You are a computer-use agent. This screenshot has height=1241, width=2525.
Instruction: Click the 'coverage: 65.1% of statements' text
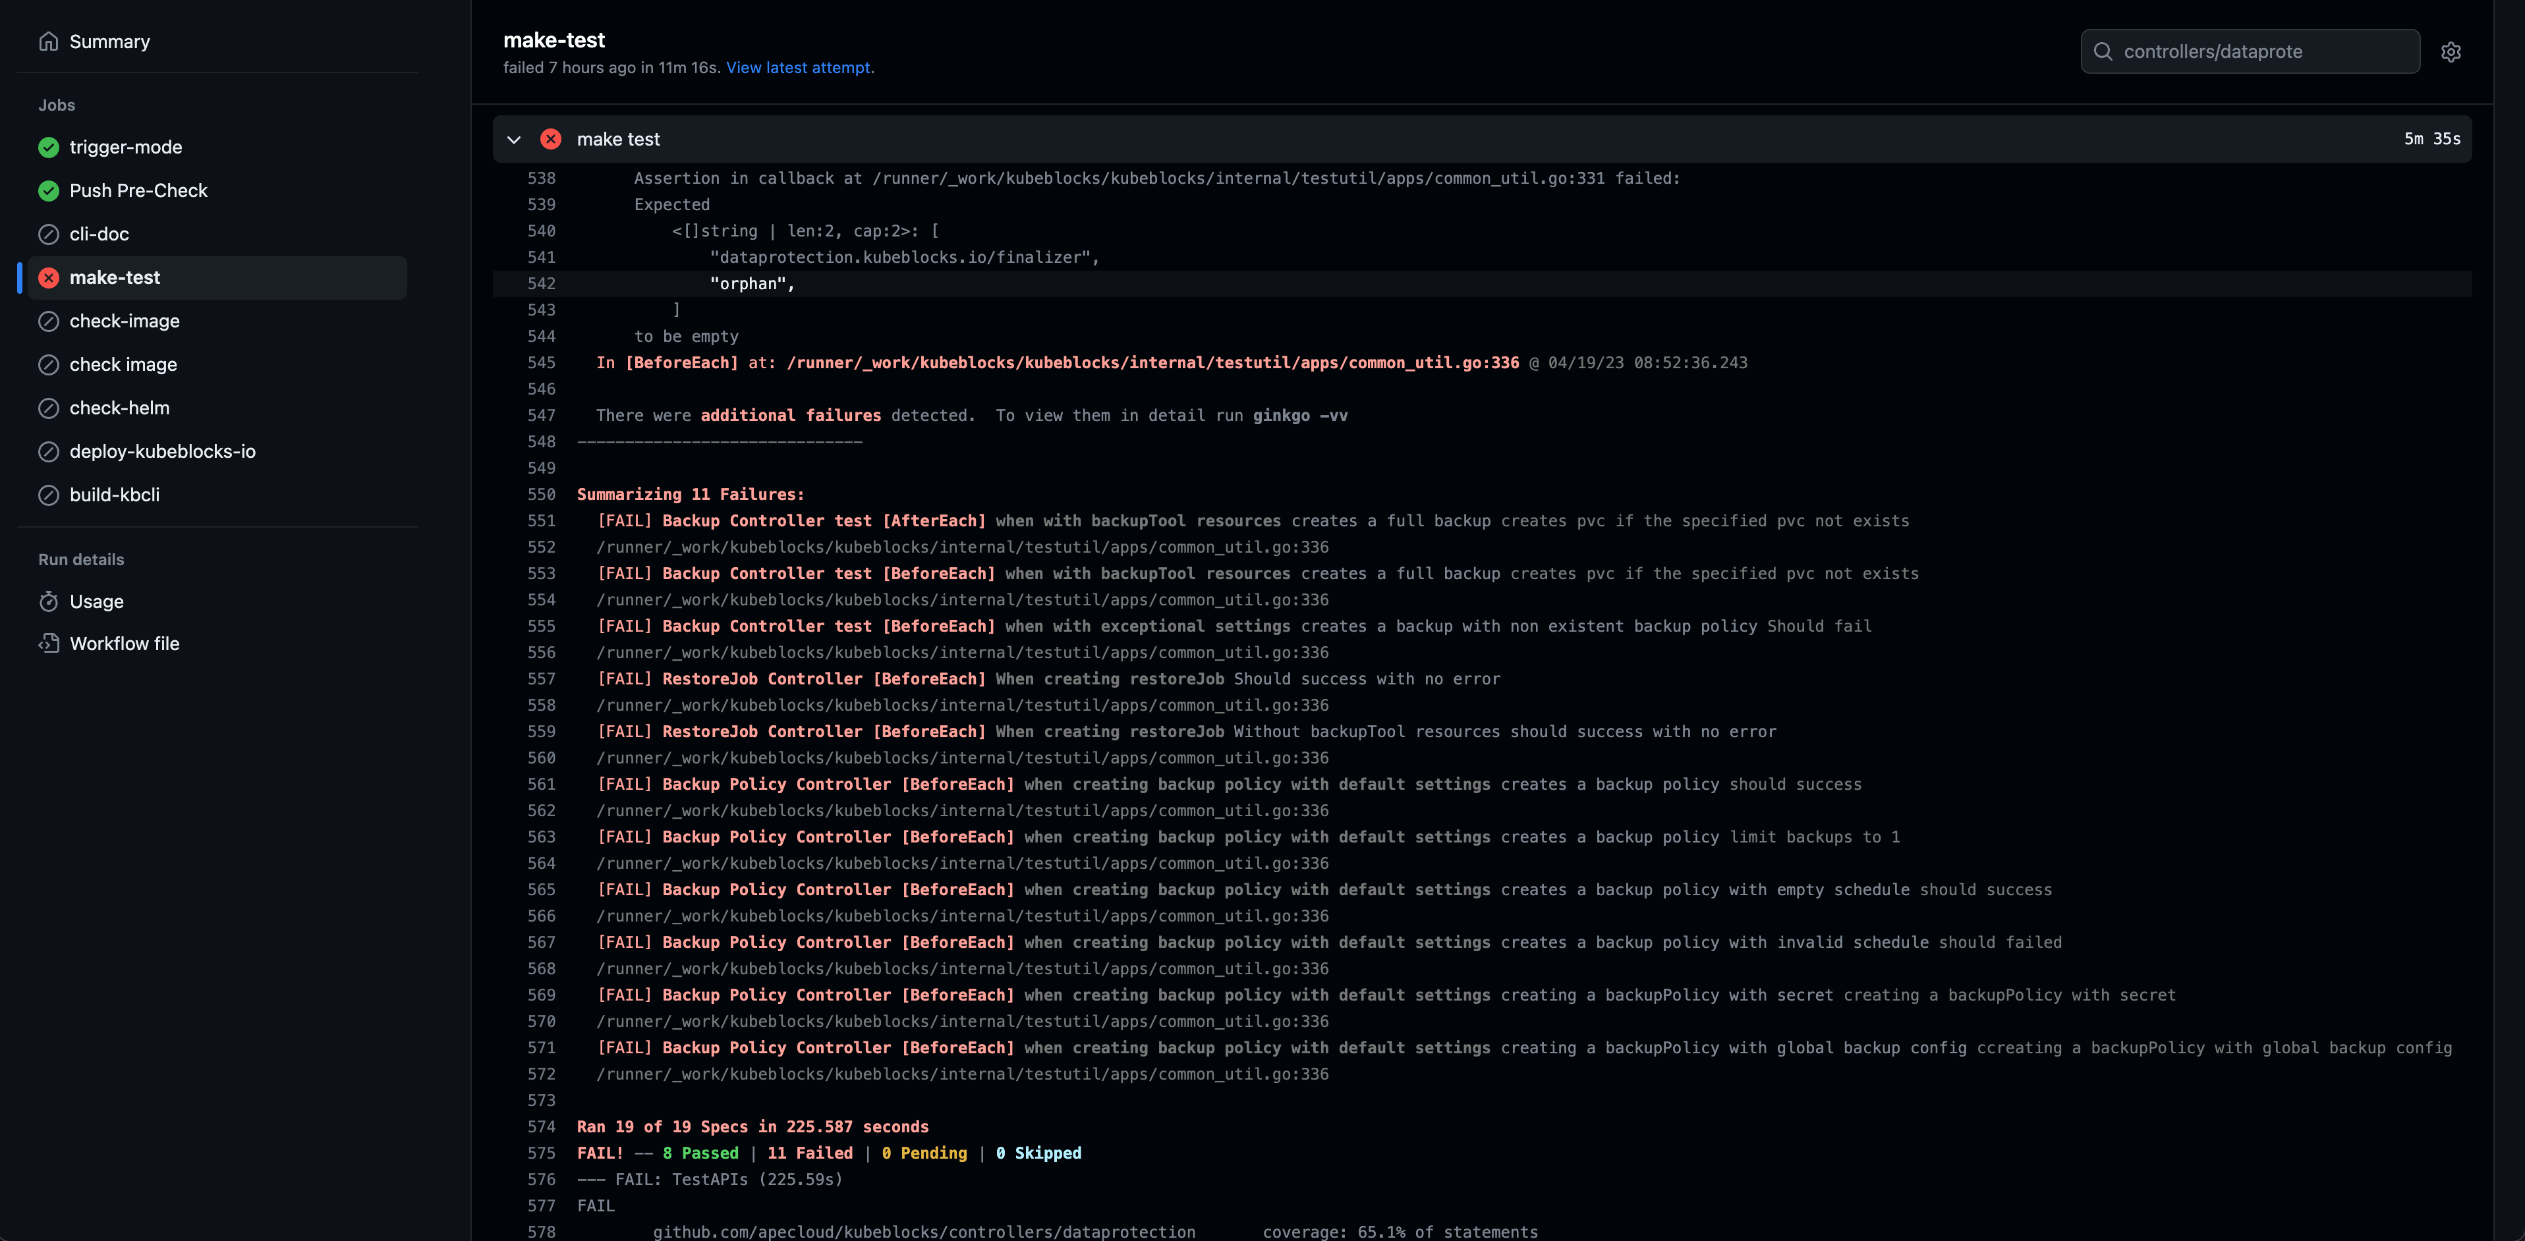1400,1231
